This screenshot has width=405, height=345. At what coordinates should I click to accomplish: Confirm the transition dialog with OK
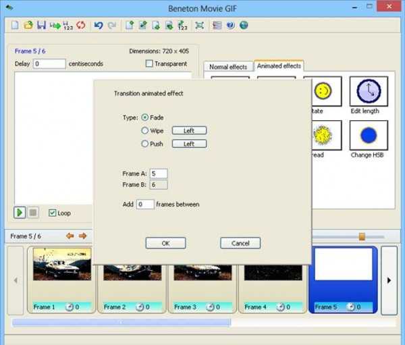click(x=165, y=243)
